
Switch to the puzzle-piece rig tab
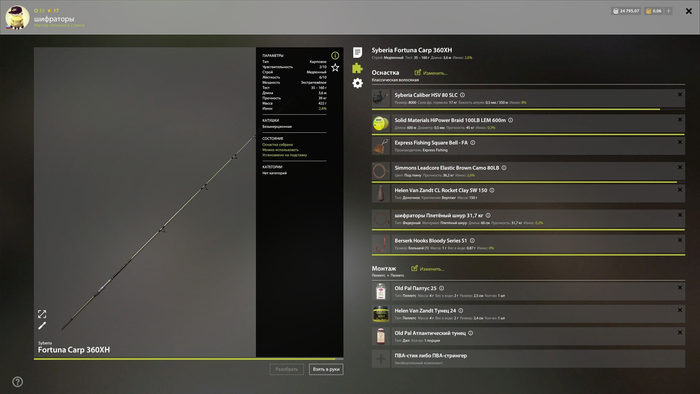click(x=357, y=68)
